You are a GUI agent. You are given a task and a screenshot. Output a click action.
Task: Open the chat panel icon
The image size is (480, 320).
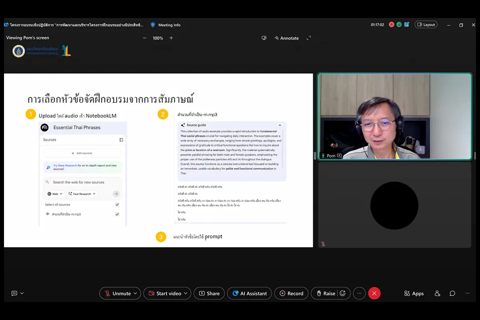(x=452, y=293)
